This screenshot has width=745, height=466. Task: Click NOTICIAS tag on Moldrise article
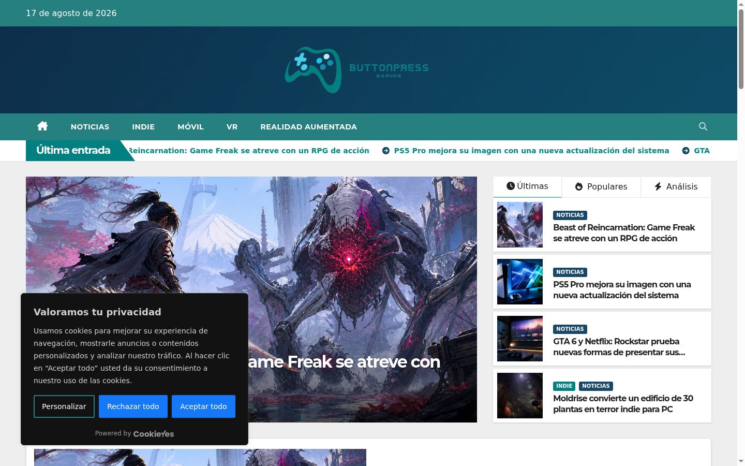[x=596, y=386]
